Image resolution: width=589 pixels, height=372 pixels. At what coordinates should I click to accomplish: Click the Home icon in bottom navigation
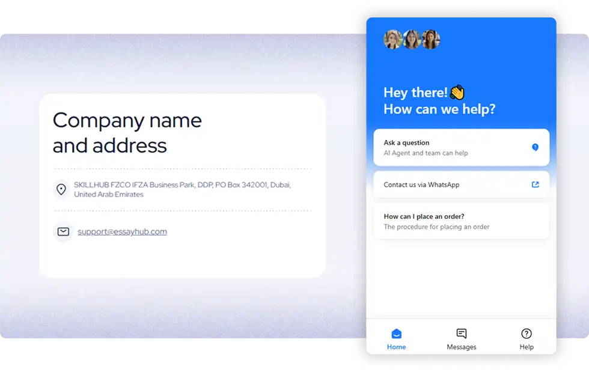[396, 334]
